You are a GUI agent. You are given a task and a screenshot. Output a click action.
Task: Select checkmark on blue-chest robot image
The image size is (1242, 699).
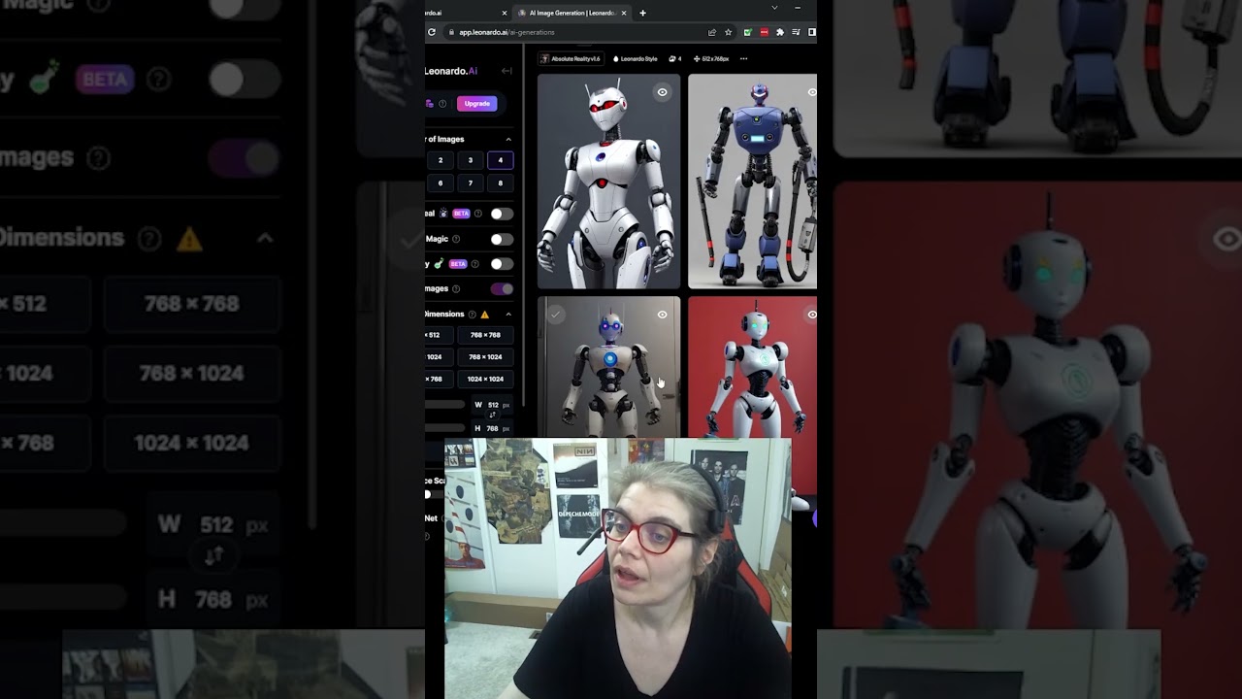pyautogui.click(x=555, y=315)
